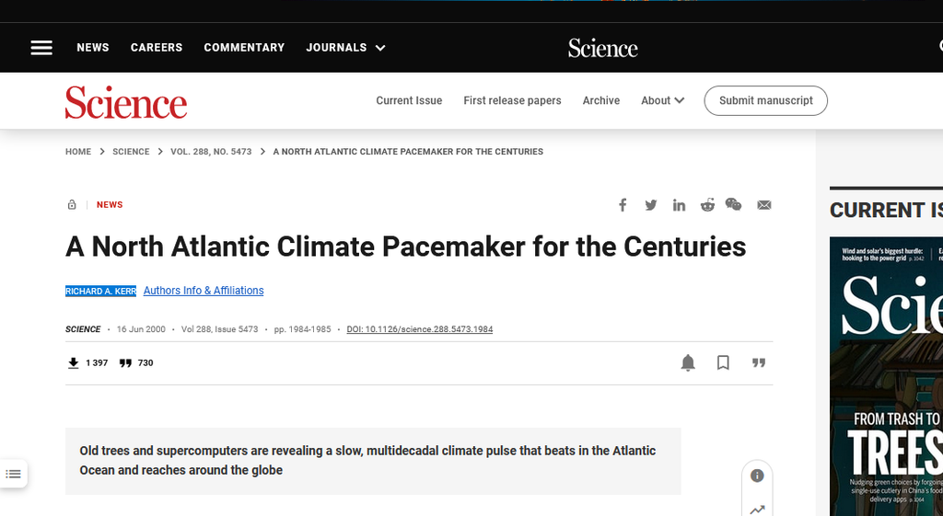The width and height of the screenshot is (943, 516).
Task: Open the article info circle icon
Action: pos(757,476)
